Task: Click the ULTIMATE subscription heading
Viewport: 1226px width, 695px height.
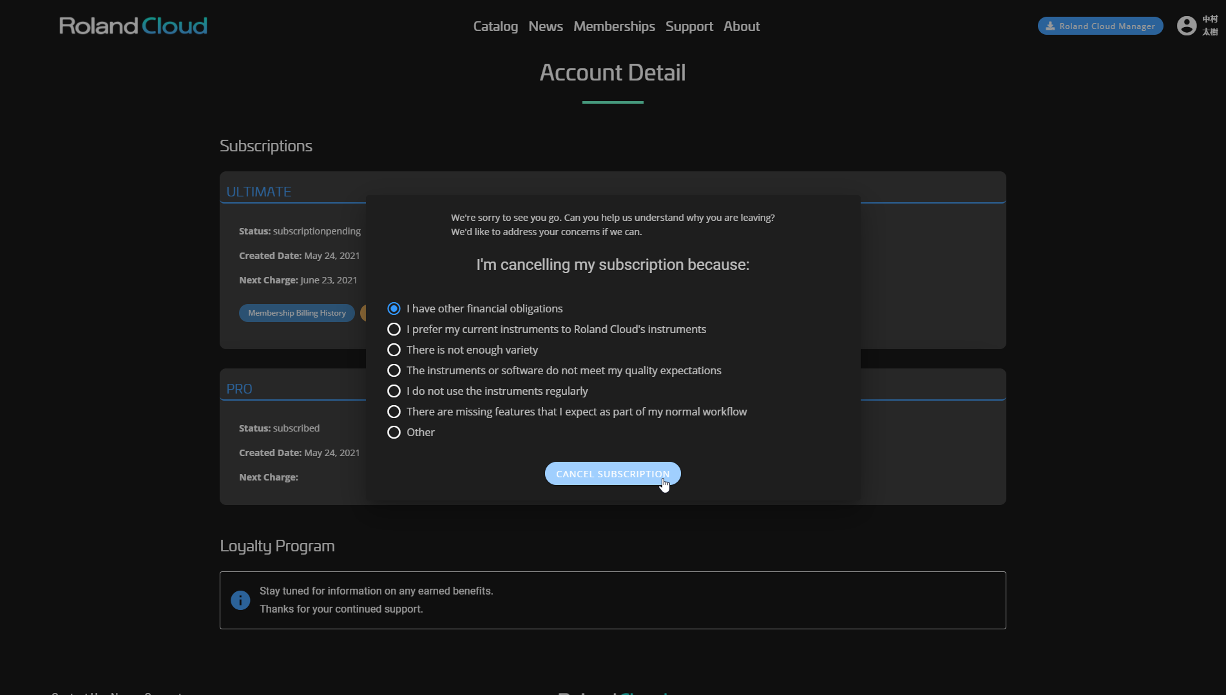Action: point(259,192)
